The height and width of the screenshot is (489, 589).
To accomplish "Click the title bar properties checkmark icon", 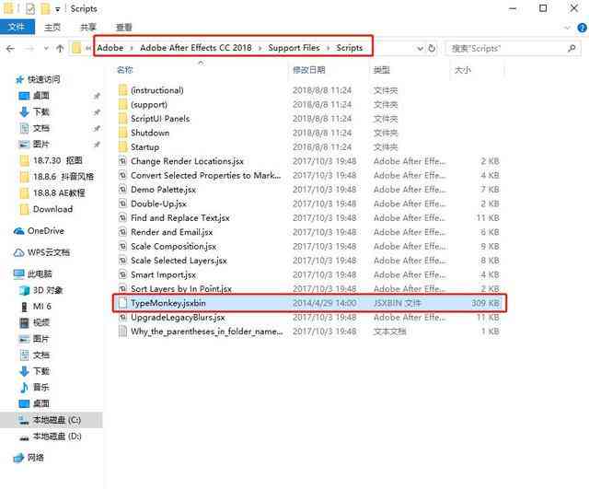I will click(x=30, y=8).
